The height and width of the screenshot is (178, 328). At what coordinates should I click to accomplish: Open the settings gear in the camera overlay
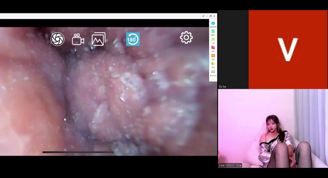click(x=186, y=38)
